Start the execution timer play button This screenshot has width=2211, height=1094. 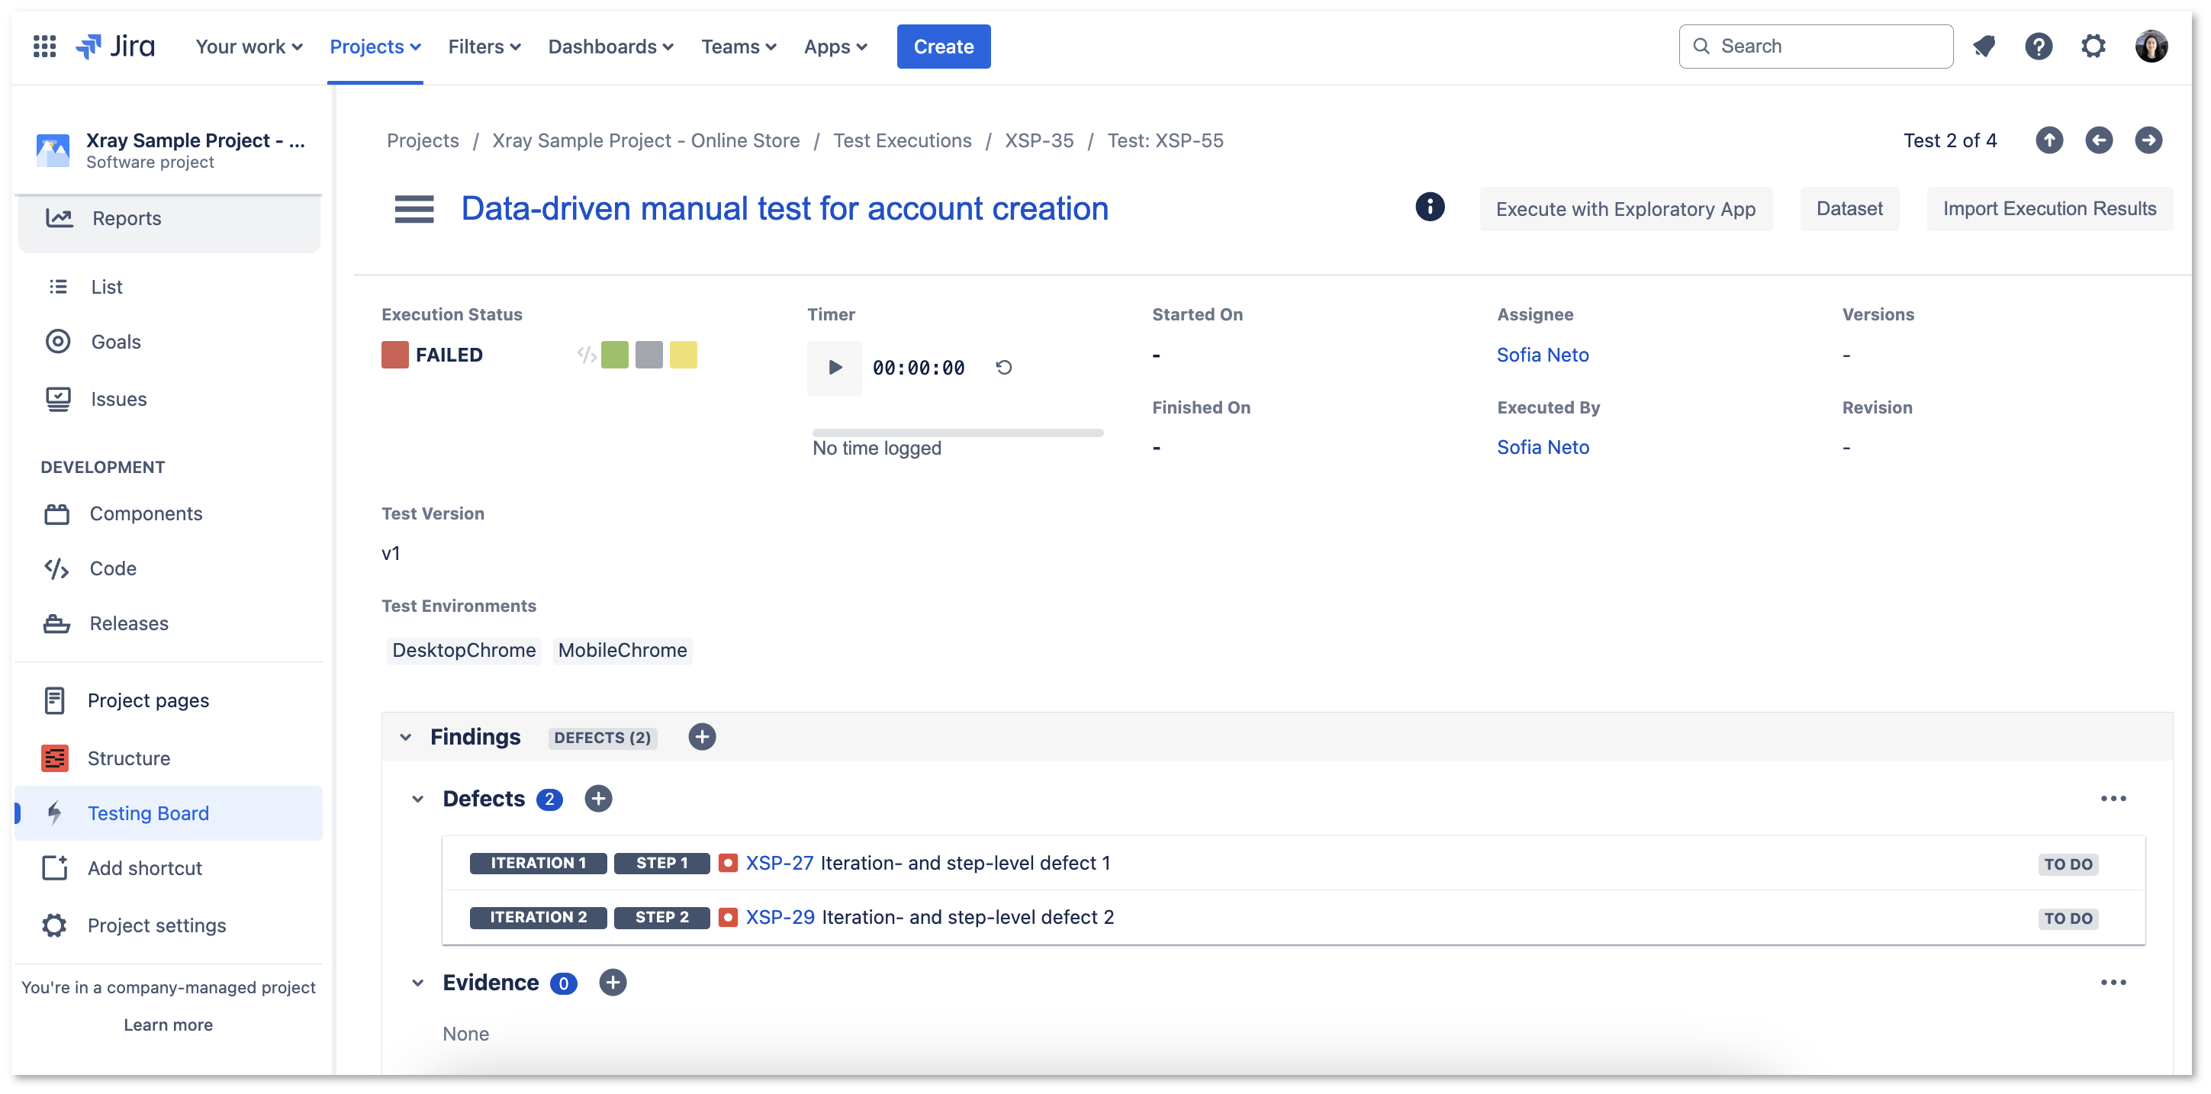tap(835, 368)
